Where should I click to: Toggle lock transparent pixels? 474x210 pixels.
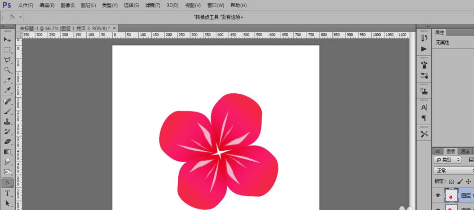[451, 182]
